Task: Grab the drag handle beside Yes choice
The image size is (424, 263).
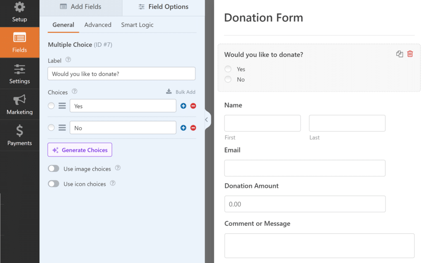Action: pos(62,106)
